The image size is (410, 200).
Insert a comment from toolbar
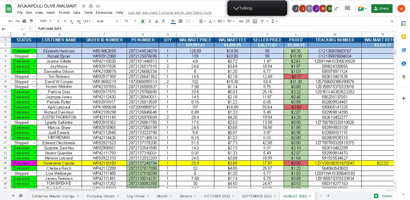(248, 21)
